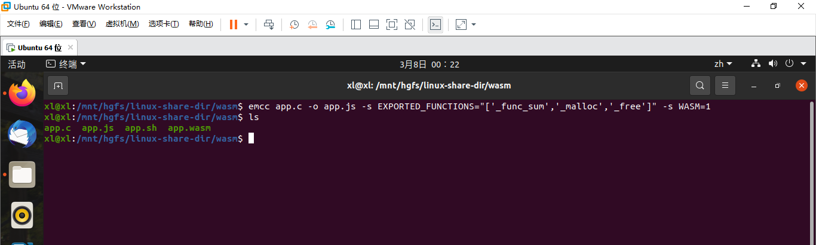Open a new terminal tab
This screenshot has width=816, height=245.
pyautogui.click(x=58, y=85)
